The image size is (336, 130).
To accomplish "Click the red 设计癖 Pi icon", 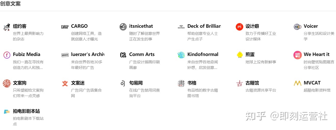I will pos(239,27).
